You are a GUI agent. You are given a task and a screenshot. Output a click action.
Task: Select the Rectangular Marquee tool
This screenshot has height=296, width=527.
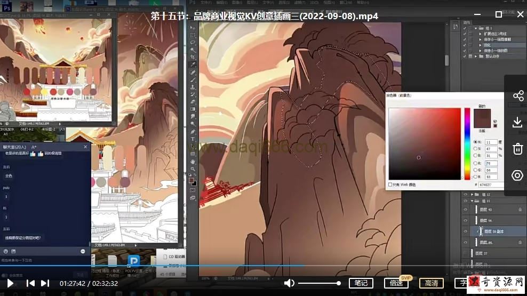193,35
